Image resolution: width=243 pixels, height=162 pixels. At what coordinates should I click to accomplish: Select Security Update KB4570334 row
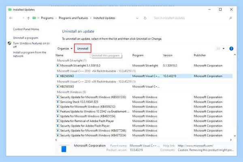tap(144, 135)
